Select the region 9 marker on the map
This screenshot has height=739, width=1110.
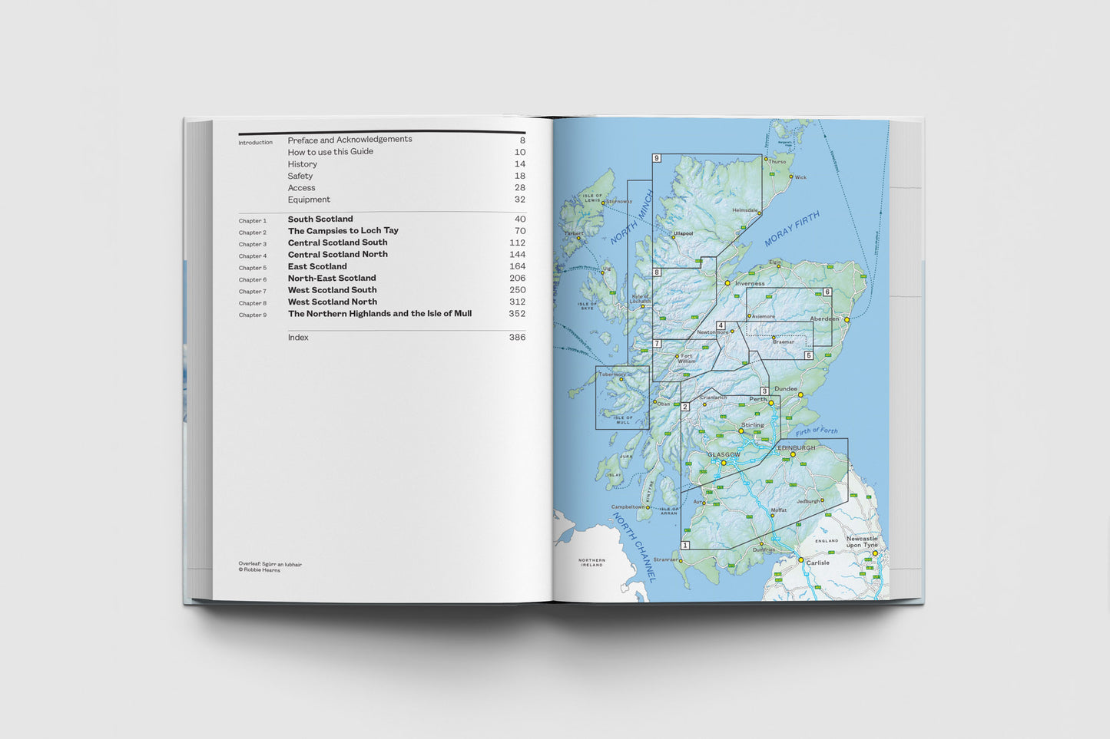pyautogui.click(x=657, y=158)
